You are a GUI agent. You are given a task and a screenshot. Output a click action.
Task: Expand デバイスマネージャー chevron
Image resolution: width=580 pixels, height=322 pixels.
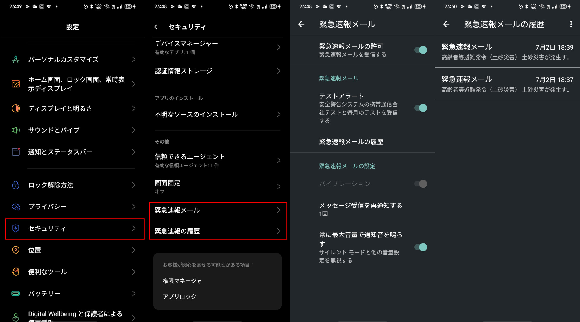(279, 47)
